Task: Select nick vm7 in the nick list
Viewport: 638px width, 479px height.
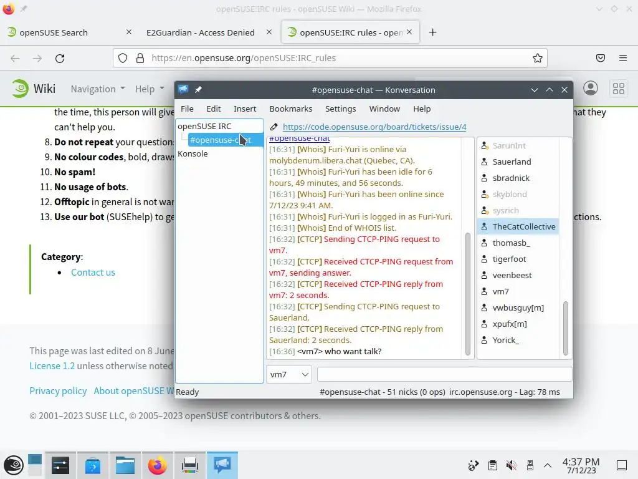Action: [x=518, y=292]
